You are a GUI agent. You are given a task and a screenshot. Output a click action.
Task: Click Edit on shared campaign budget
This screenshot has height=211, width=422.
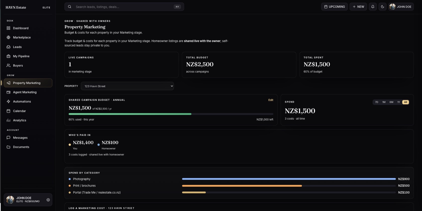coord(271,100)
